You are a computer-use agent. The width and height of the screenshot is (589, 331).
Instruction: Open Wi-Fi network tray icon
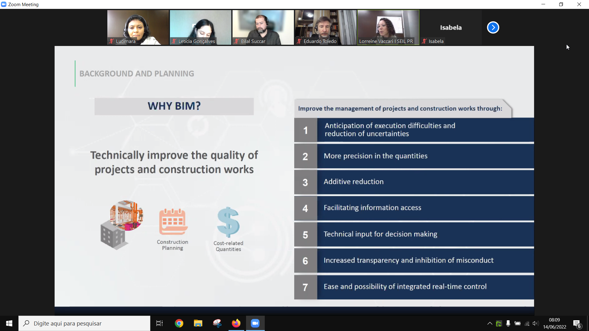coord(527,323)
